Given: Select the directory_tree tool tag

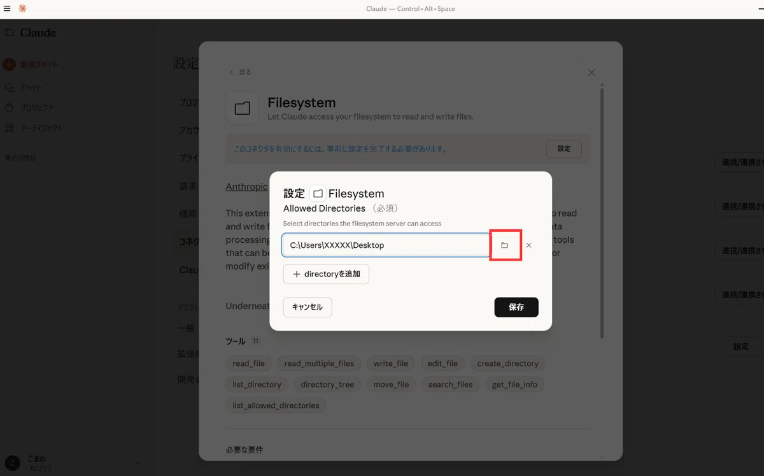Looking at the screenshot, I should click(x=327, y=384).
